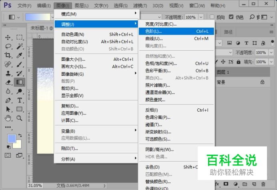Toggle the 仿色 dither checkbox
Viewport: 277px width, 190px height.
click(x=231, y=17)
